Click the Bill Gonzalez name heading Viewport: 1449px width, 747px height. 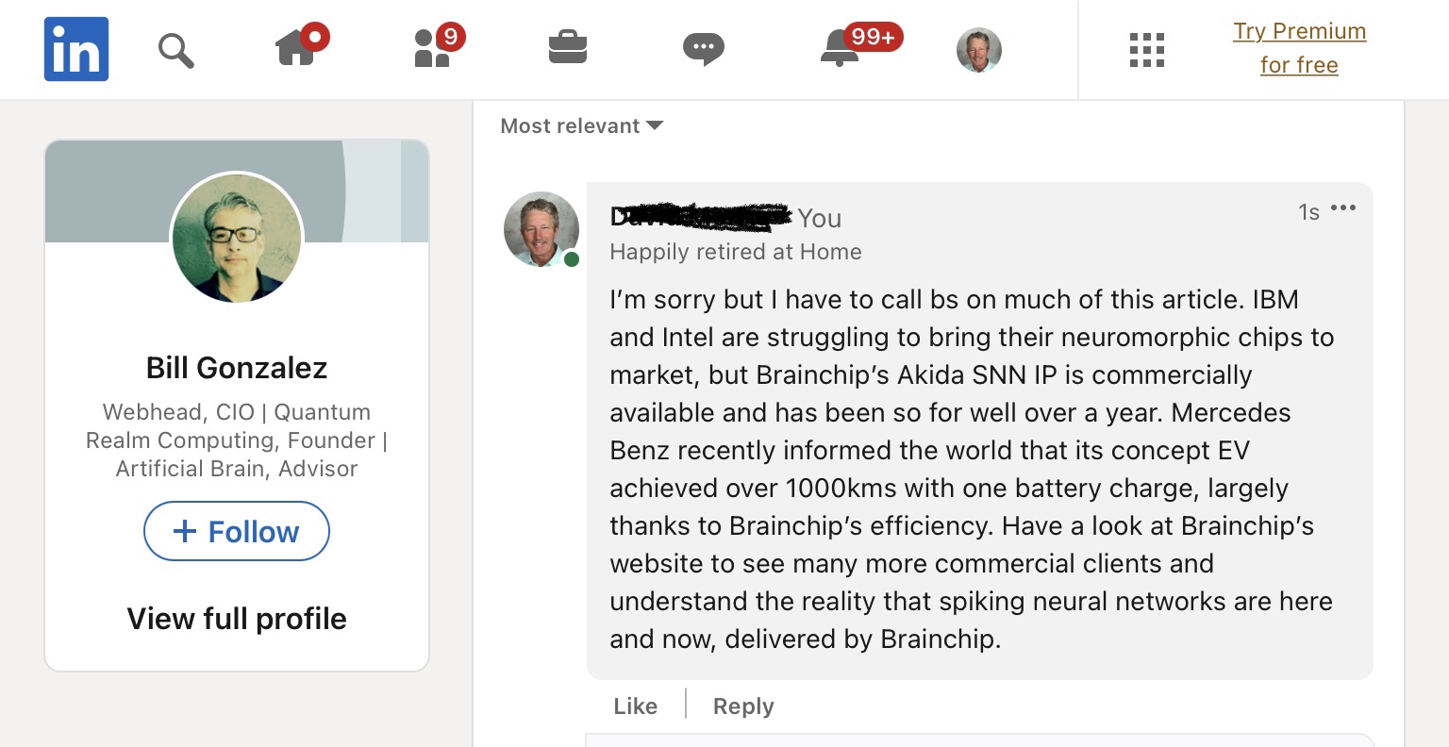click(x=237, y=368)
